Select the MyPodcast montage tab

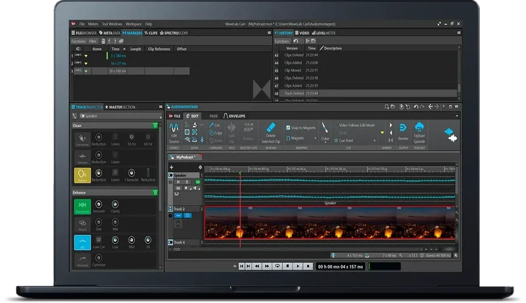pos(185,157)
